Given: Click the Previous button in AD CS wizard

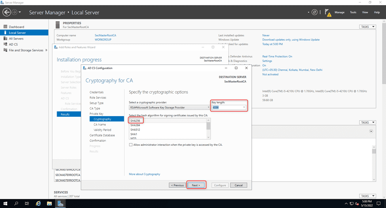Looking at the screenshot, I should [x=177, y=185].
